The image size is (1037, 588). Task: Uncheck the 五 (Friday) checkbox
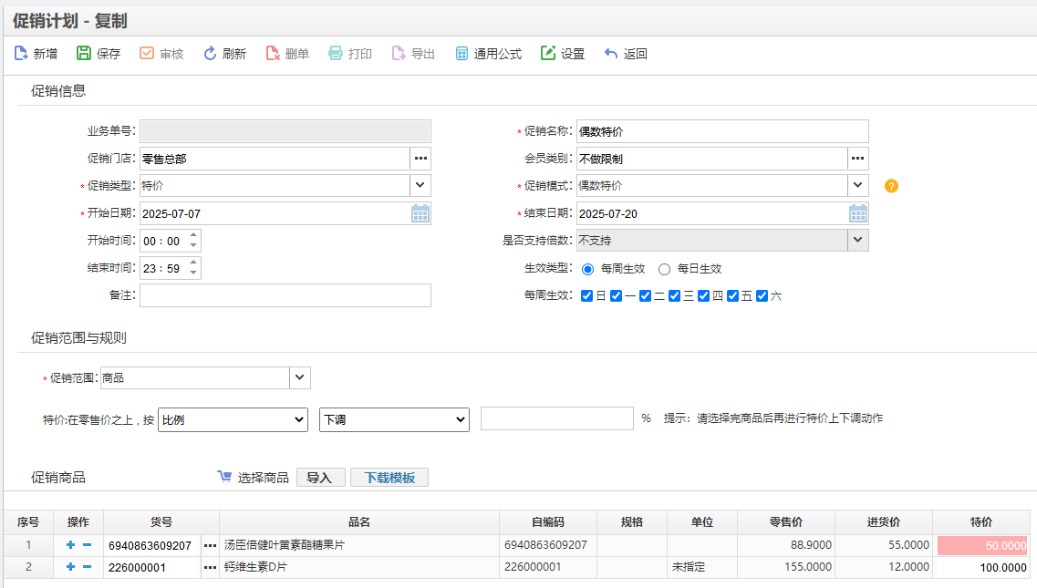click(x=732, y=295)
